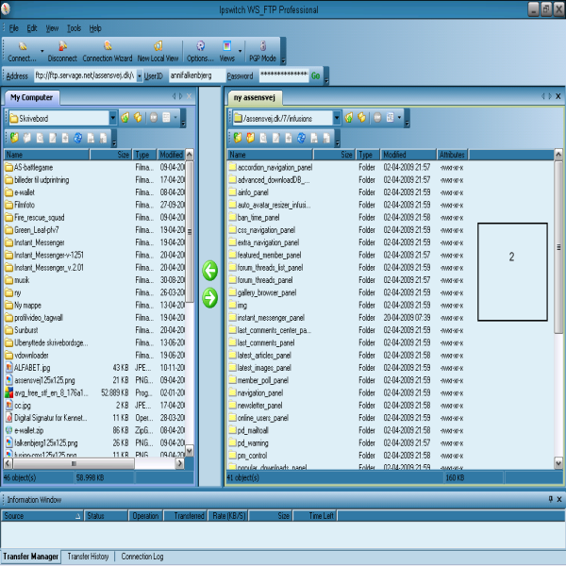Expand the Connect button dropdown arrow
This screenshot has height=566, width=566.
[42, 51]
